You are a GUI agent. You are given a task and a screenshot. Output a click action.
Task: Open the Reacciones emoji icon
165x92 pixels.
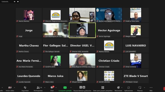coord(118,87)
